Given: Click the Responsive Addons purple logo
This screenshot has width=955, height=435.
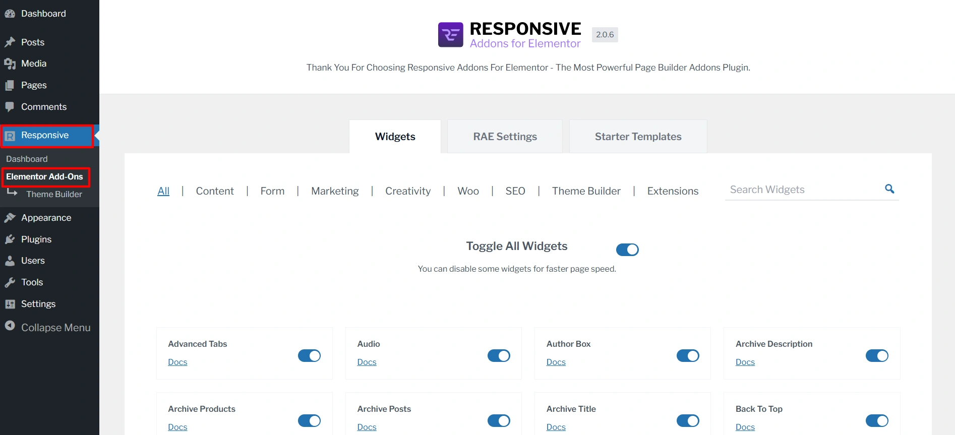Looking at the screenshot, I should 450,35.
